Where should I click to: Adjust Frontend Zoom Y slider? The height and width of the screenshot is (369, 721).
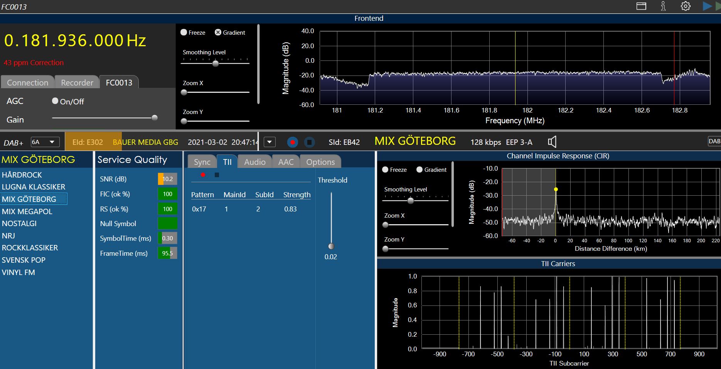click(x=184, y=121)
